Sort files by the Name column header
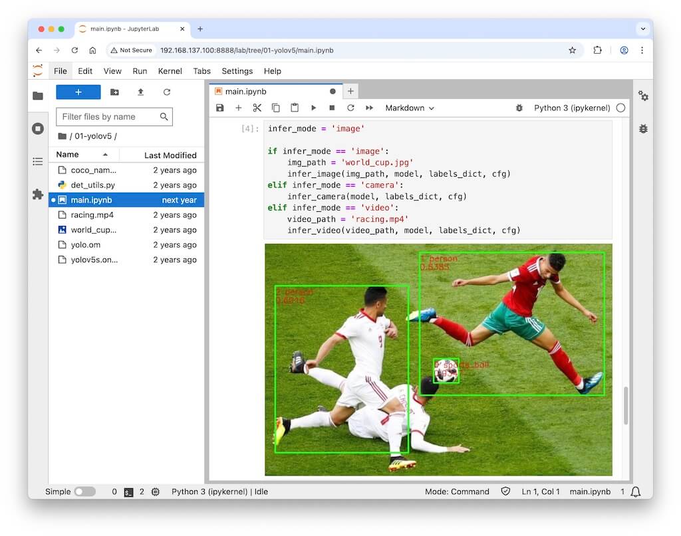681x536 pixels. tap(68, 155)
